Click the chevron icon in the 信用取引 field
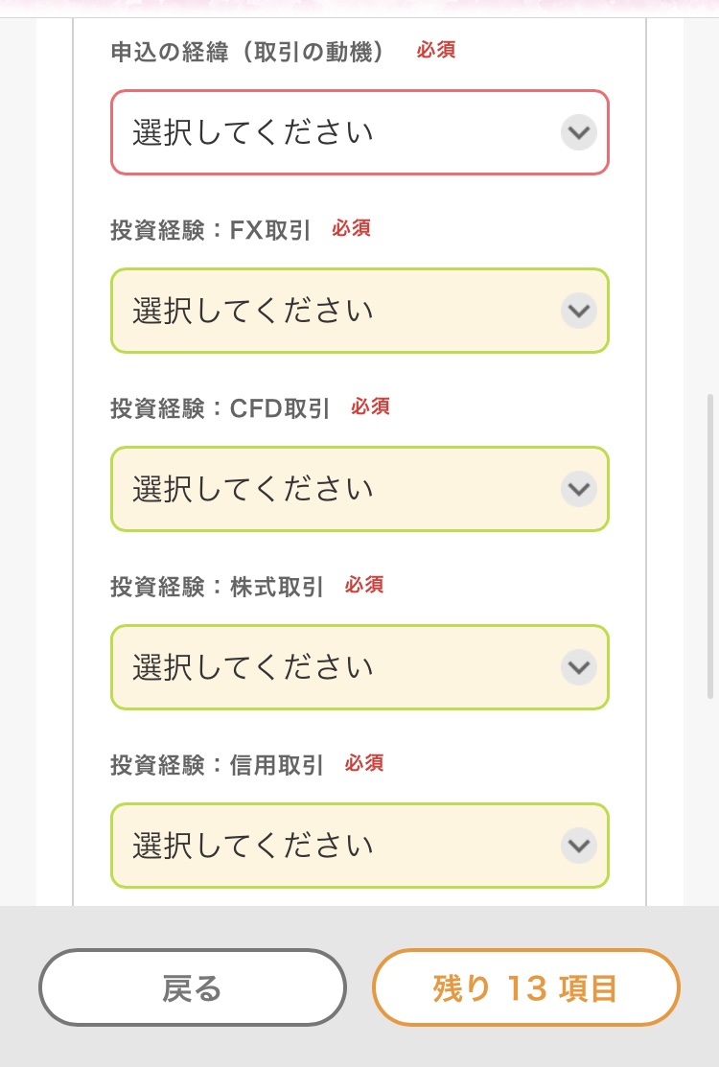 (x=578, y=846)
